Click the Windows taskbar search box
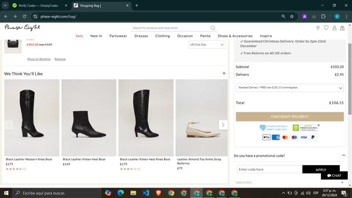 [x=56, y=193]
